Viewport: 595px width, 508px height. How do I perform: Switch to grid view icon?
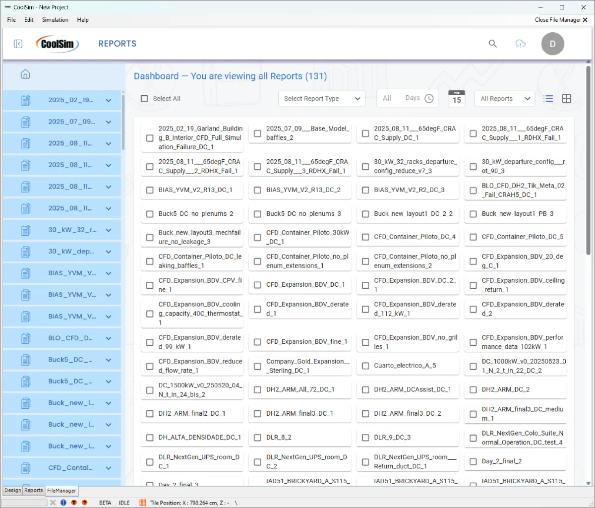click(x=566, y=99)
